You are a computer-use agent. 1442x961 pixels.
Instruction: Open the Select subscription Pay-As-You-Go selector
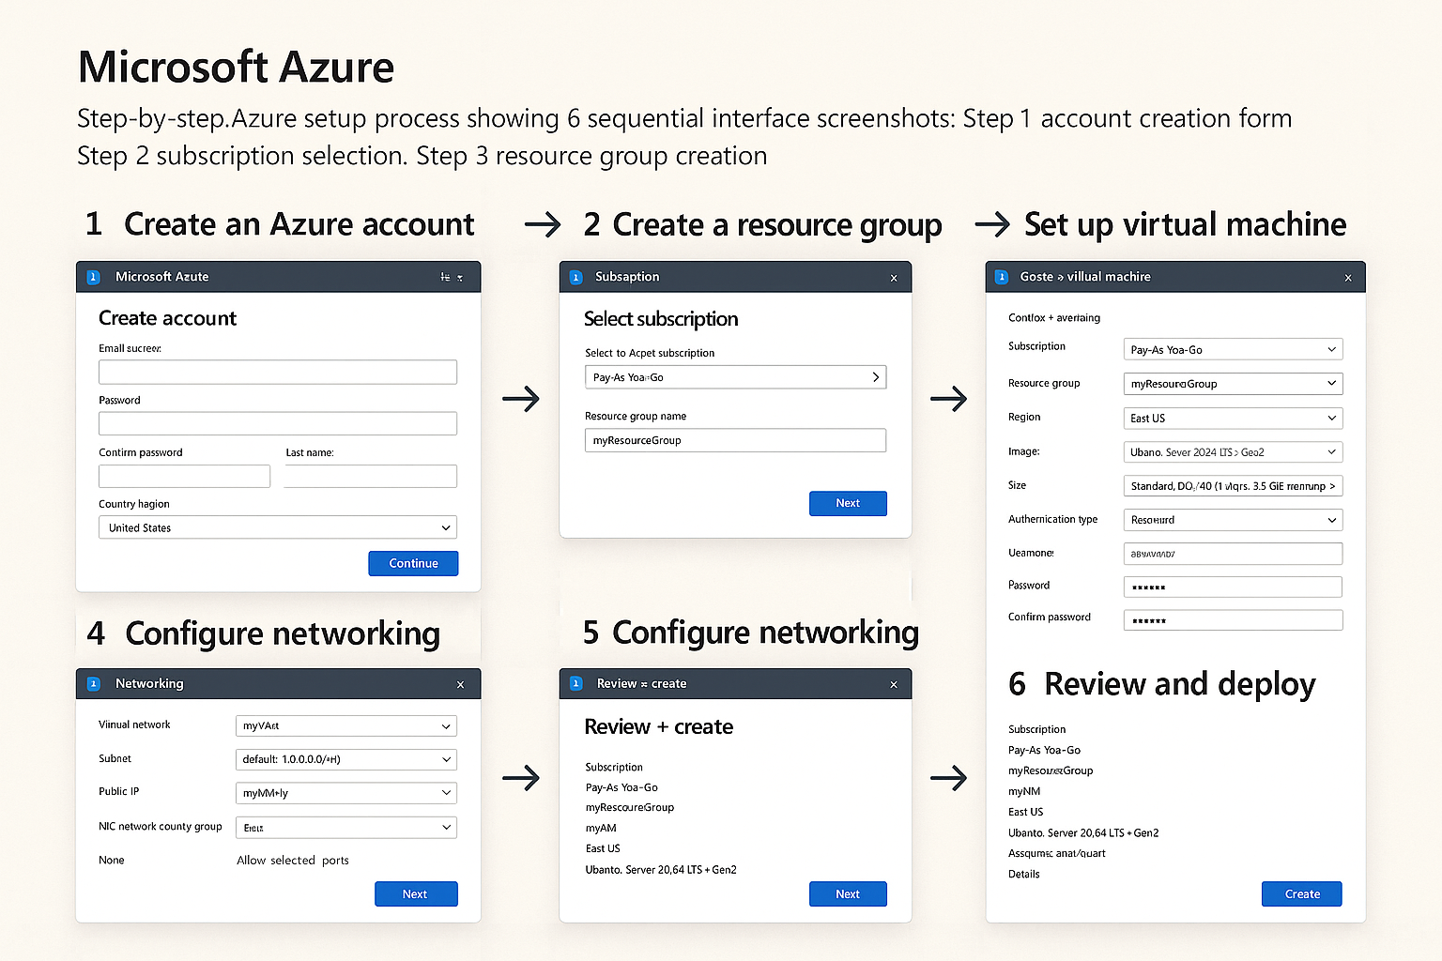tap(735, 377)
